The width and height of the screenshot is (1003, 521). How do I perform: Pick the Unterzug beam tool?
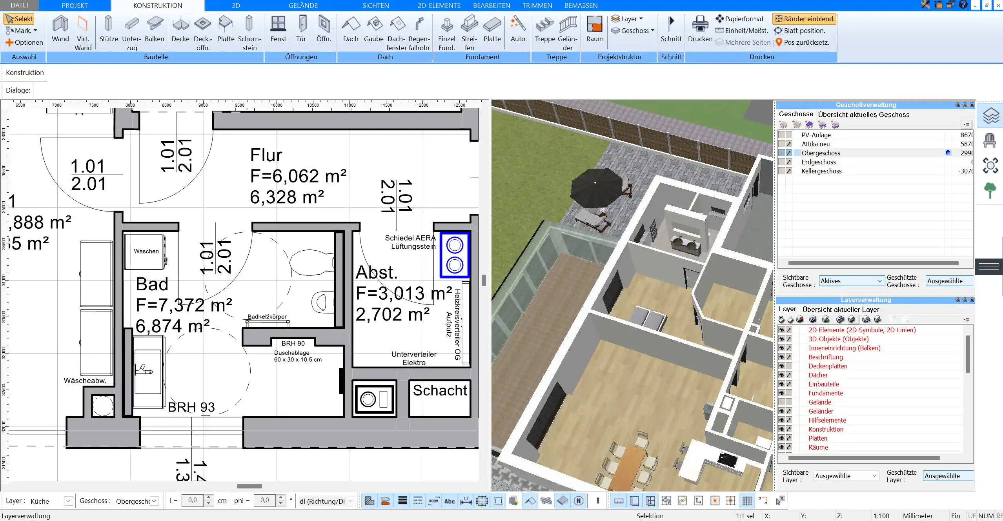131,33
